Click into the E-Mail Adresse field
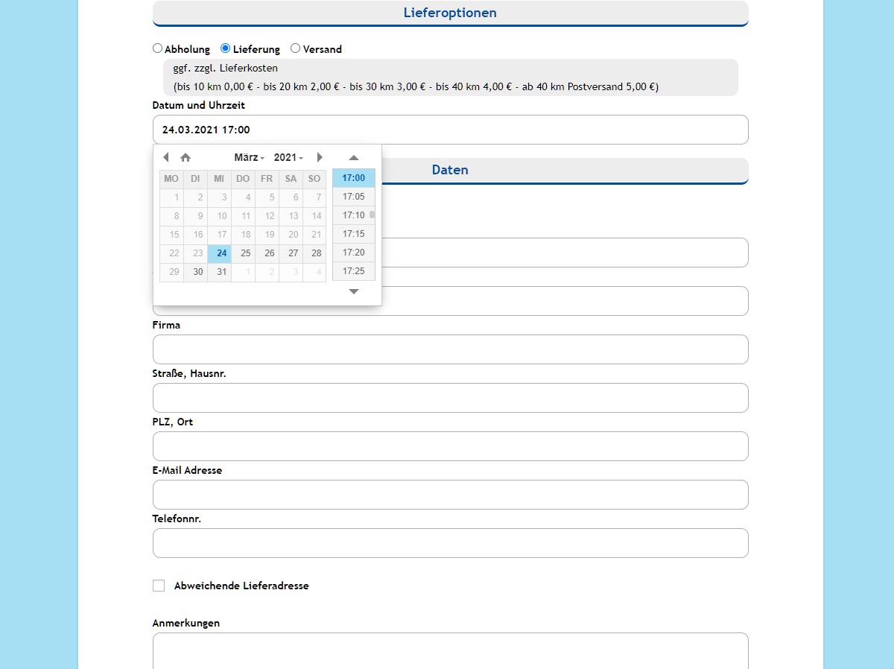Image resolution: width=894 pixels, height=669 pixels. 450,495
